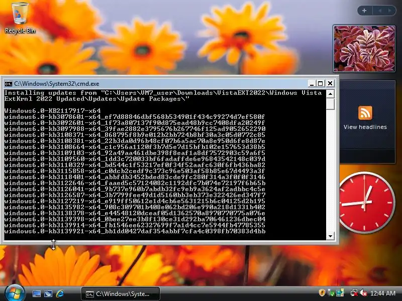The height and width of the screenshot is (301, 402).
Task: Click the kb3108664 update line
Action: pyautogui.click(x=135, y=147)
